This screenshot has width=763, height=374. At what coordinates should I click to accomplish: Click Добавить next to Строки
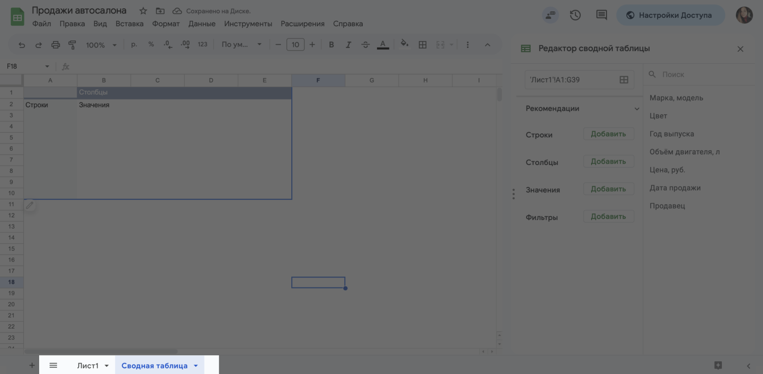608,134
